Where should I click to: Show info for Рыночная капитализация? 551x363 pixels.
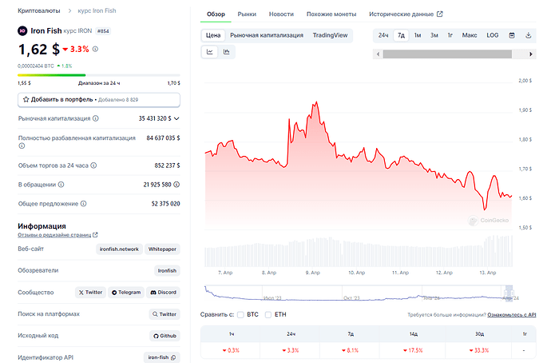96,118
